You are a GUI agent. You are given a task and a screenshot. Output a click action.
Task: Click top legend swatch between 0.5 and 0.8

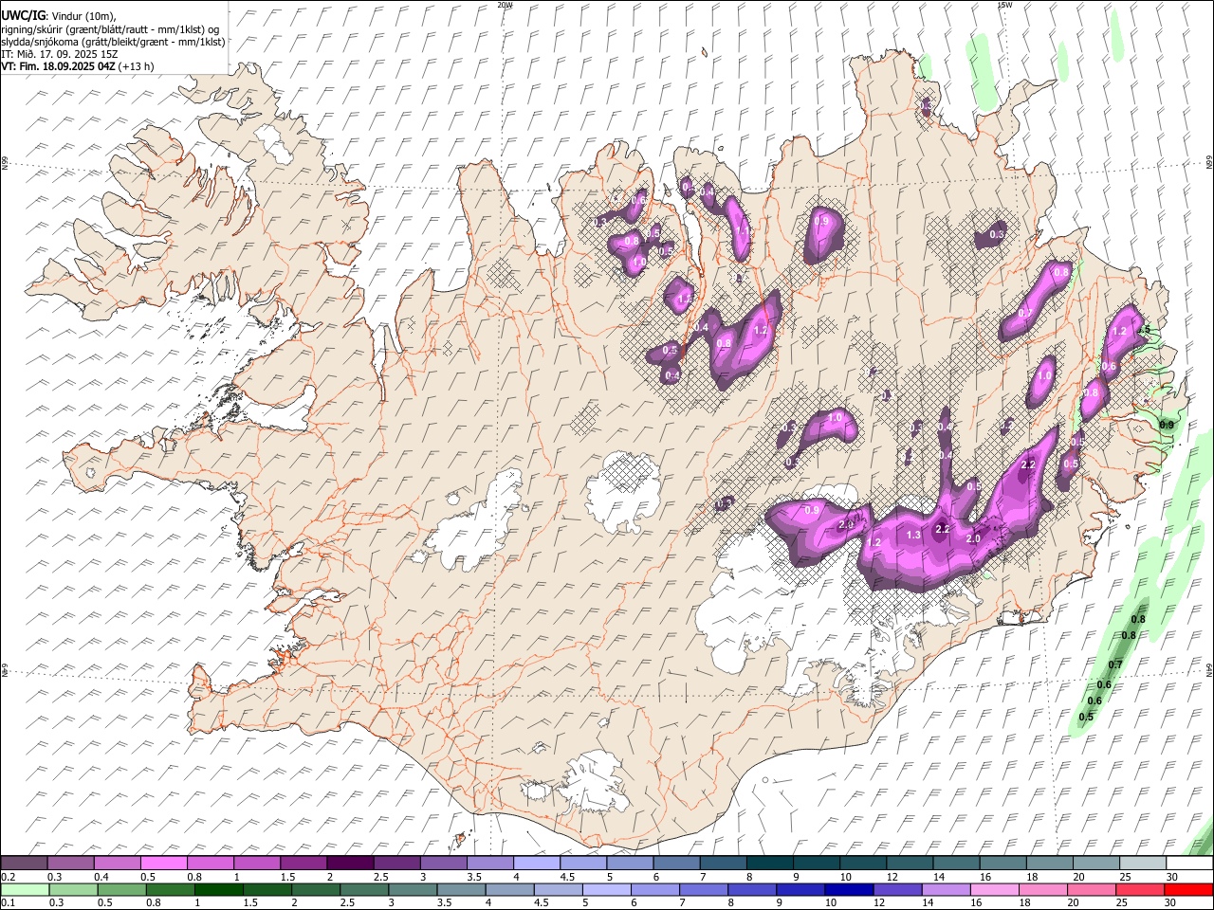tap(164, 863)
